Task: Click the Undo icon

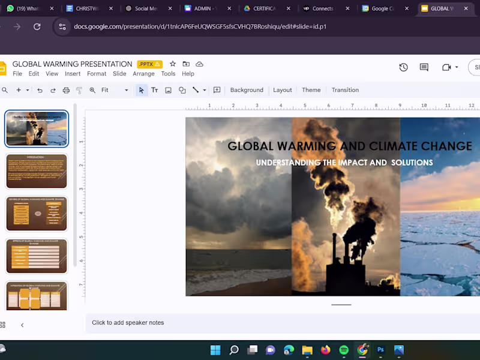Action: point(39,89)
